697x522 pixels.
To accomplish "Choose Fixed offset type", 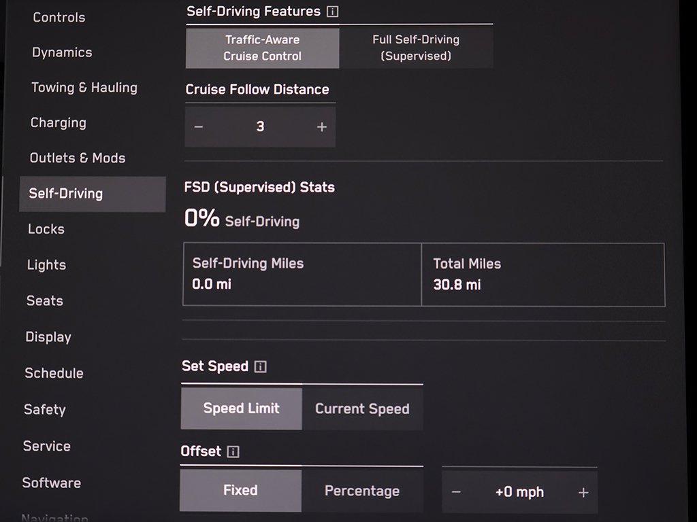I will (240, 491).
